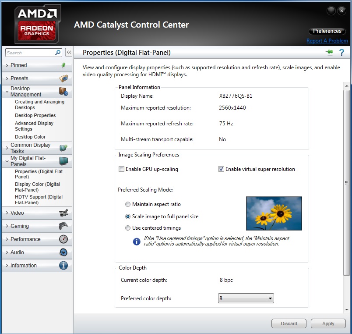The height and width of the screenshot is (334, 352).
Task: Click the Apply button
Action: [328, 323]
